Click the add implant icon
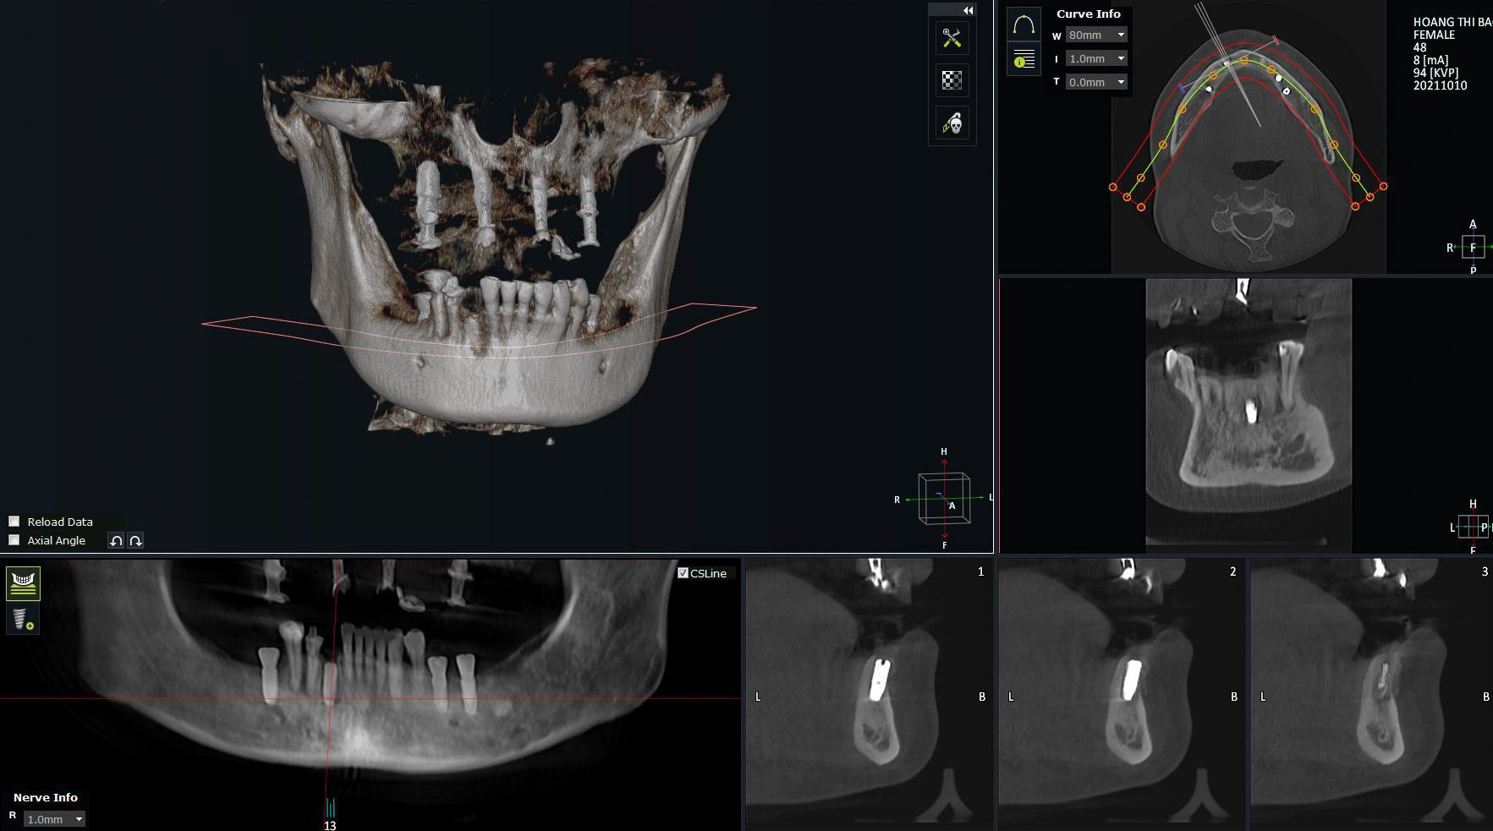The height and width of the screenshot is (831, 1493). tap(22, 620)
